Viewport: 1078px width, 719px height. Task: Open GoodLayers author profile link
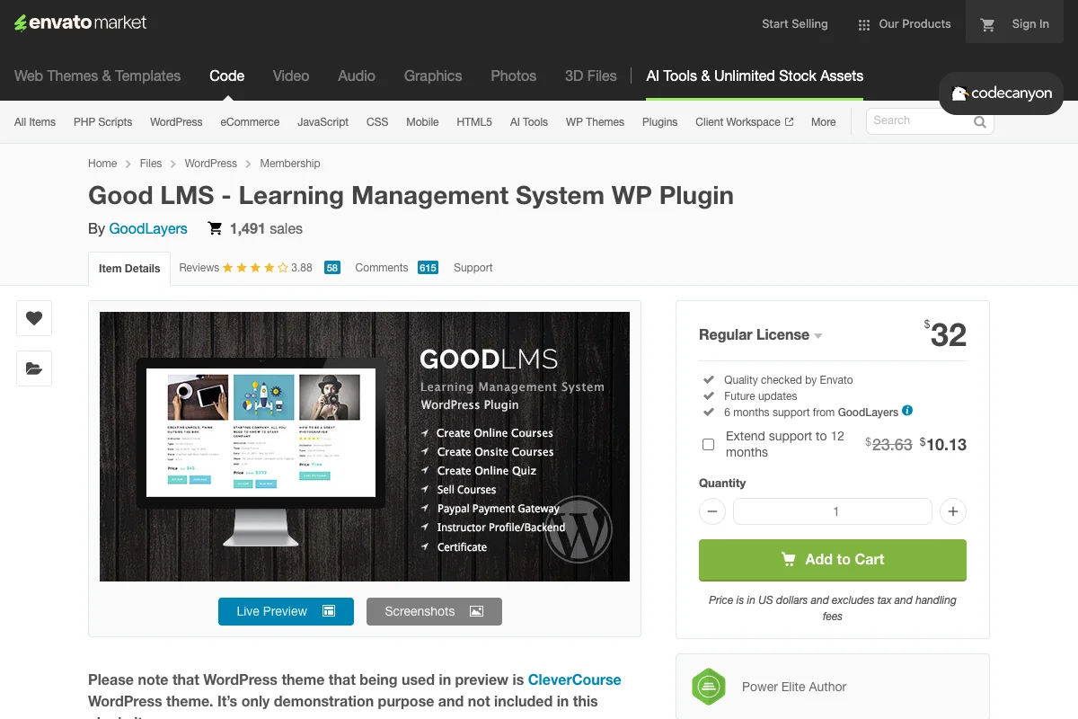pyautogui.click(x=148, y=229)
